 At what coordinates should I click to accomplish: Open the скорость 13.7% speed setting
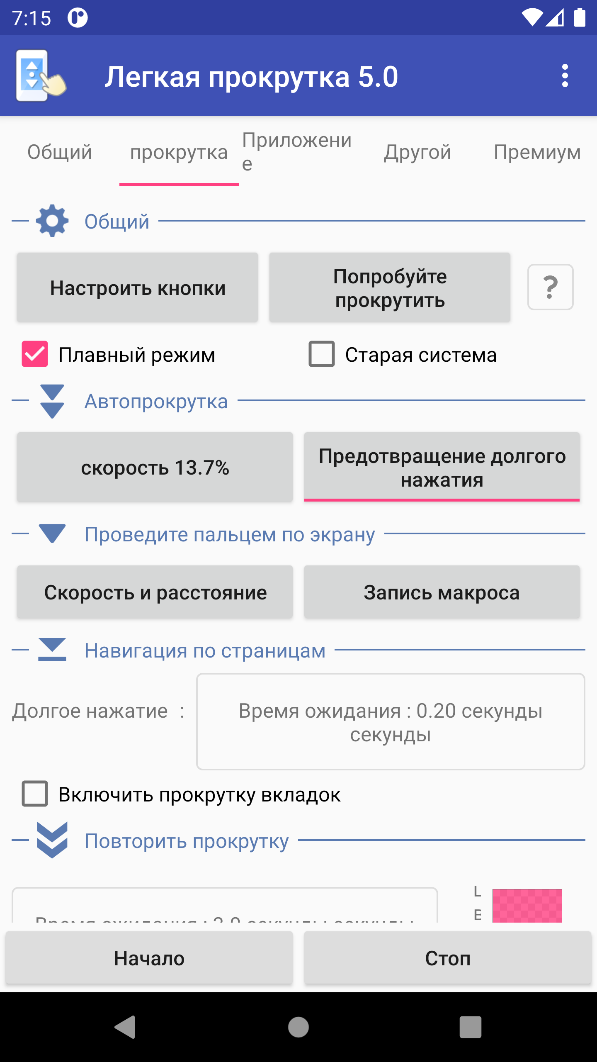tap(155, 467)
